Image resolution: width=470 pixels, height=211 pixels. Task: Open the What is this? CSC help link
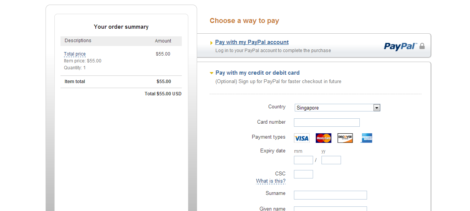(271, 181)
